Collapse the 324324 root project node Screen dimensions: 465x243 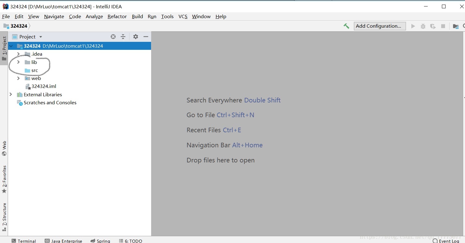click(x=11, y=46)
